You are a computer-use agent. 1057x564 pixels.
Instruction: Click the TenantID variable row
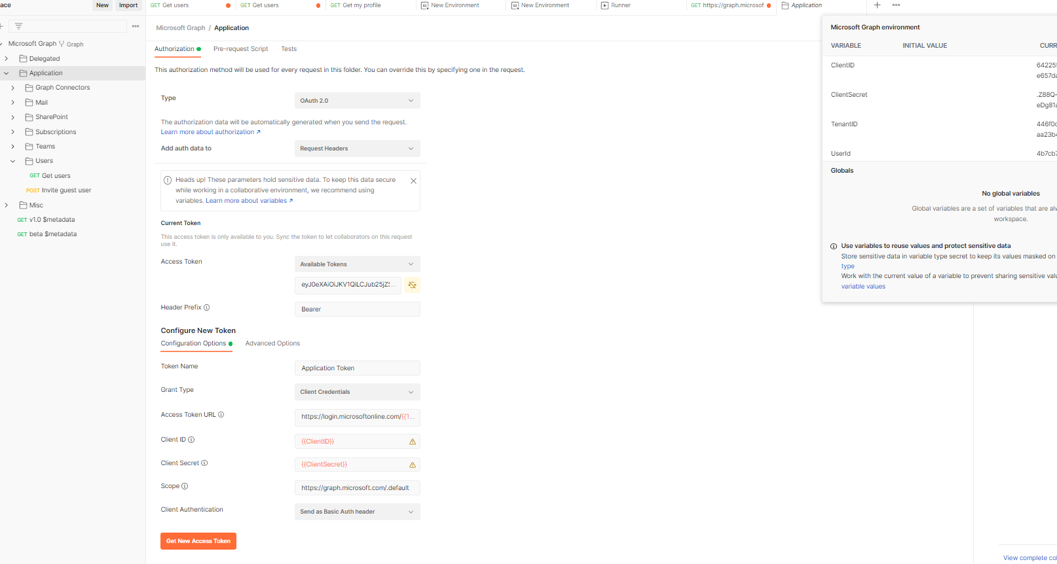tap(939, 130)
